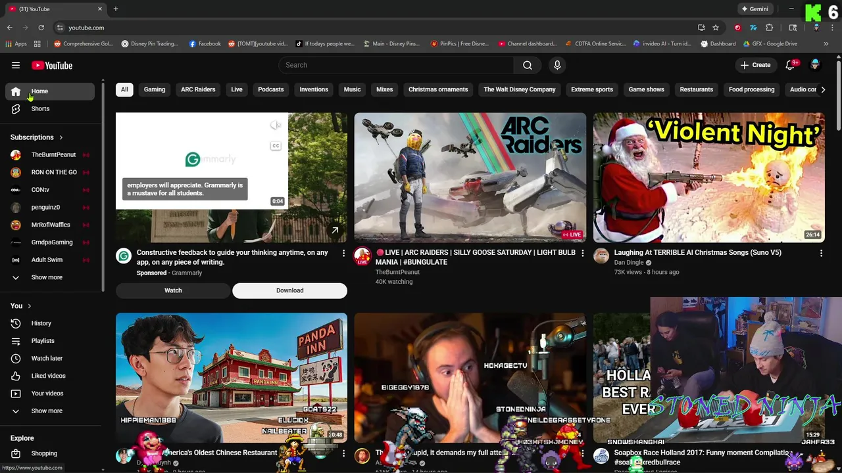The image size is (842, 473).
Task: Open options menu for Grammarly ad
Action: pyautogui.click(x=343, y=253)
